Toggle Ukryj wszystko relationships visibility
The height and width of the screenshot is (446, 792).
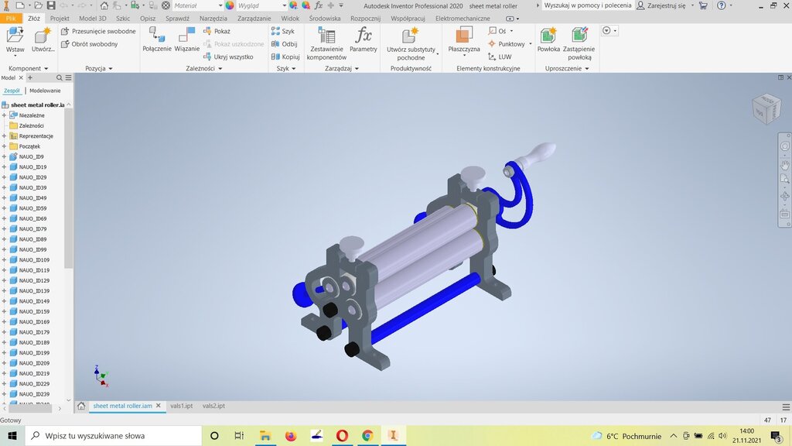click(228, 57)
